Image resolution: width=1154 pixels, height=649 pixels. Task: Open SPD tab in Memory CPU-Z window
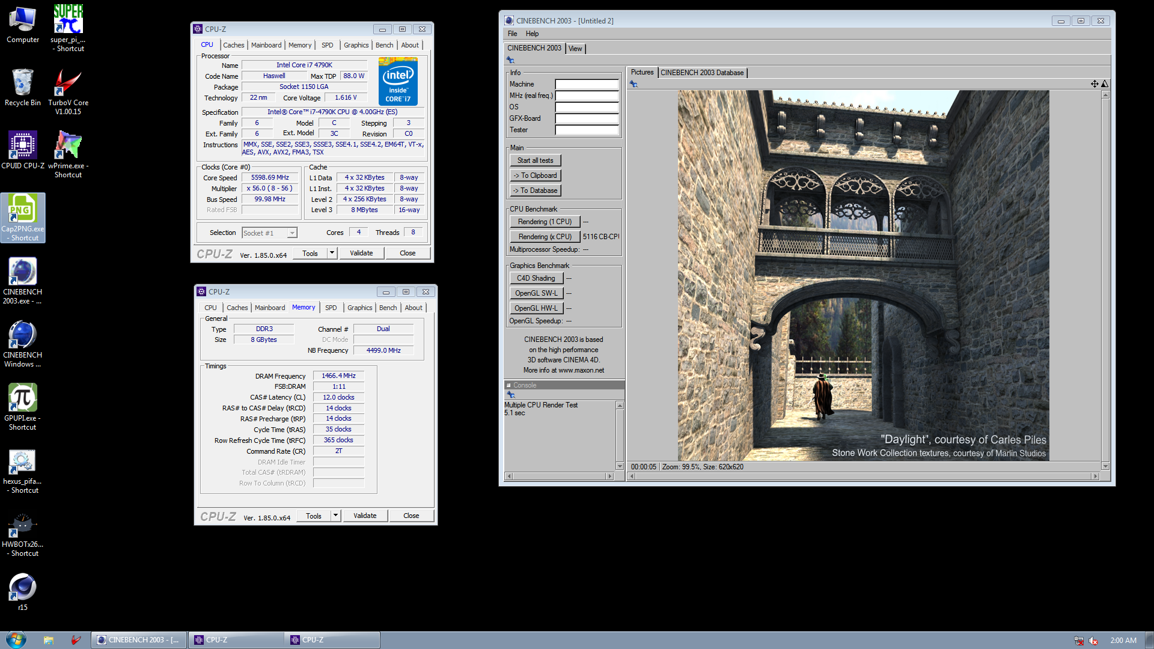click(331, 308)
